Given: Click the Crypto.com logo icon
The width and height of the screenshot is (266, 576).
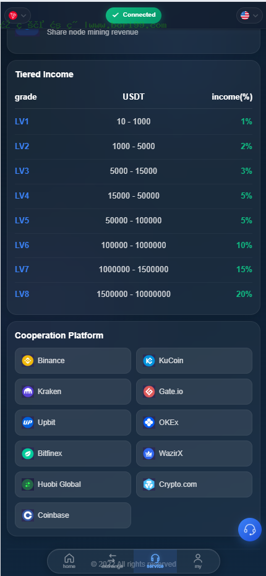Looking at the screenshot, I should (149, 484).
